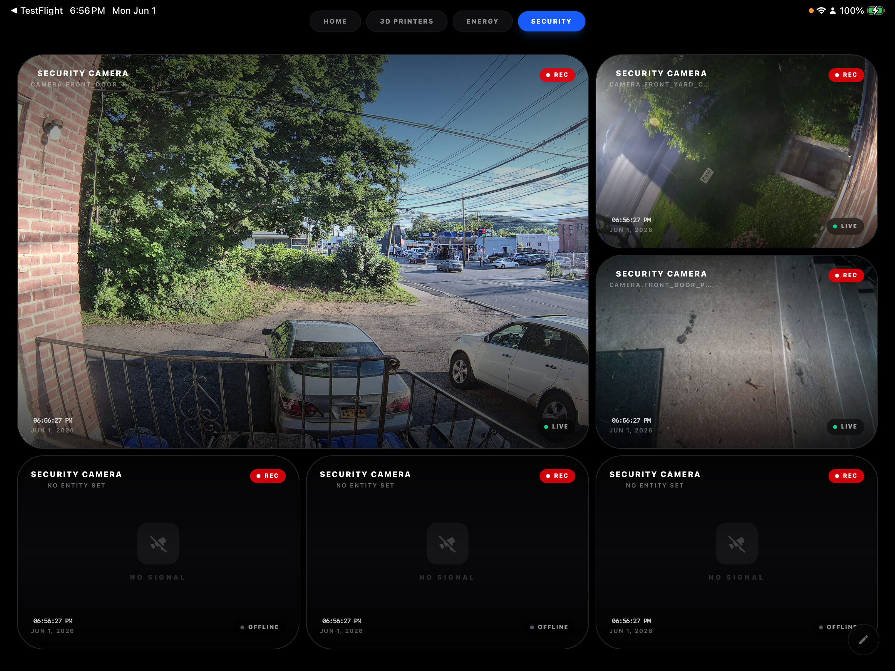The height and width of the screenshot is (671, 895).
Task: Click OFFLINE badge on bottom-middle card
Action: (549, 627)
